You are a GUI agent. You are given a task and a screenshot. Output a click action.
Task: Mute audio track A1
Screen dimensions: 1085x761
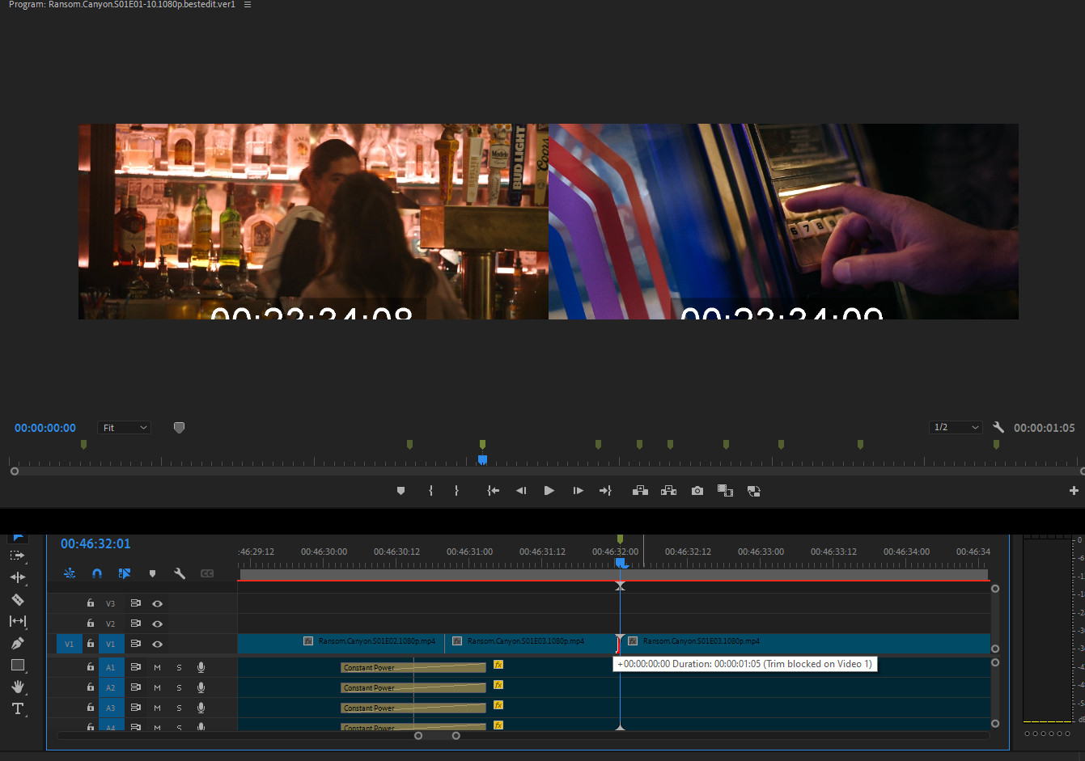(157, 667)
